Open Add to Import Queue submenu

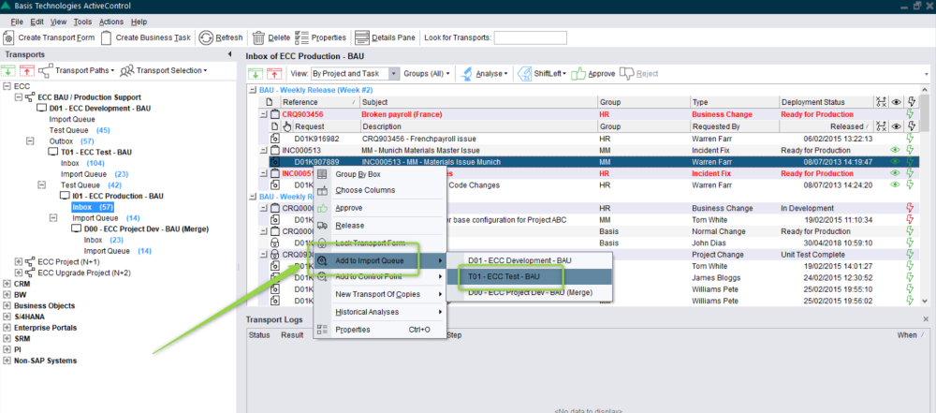380,260
